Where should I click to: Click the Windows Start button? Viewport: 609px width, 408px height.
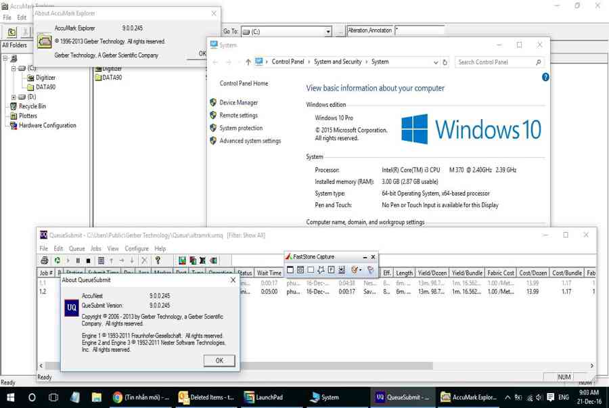(11, 397)
